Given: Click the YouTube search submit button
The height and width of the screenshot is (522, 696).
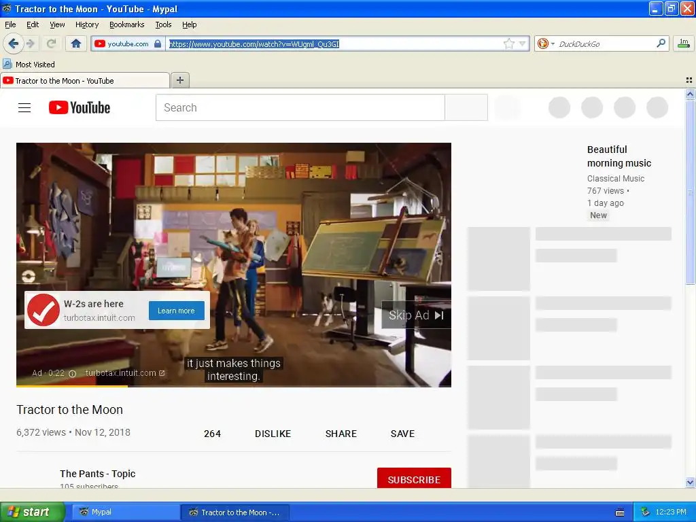Looking at the screenshot, I should (x=466, y=107).
